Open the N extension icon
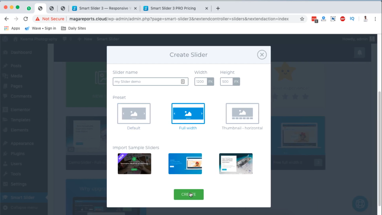Screen dimensions: 382x215 click(x=333, y=19)
